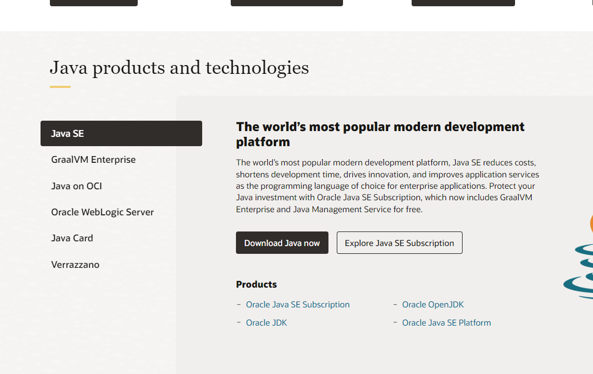
Task: Follow the Oracle JDK link
Action: 266,323
